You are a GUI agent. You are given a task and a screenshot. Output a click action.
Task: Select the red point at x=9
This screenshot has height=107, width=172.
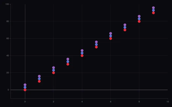click(153, 13)
